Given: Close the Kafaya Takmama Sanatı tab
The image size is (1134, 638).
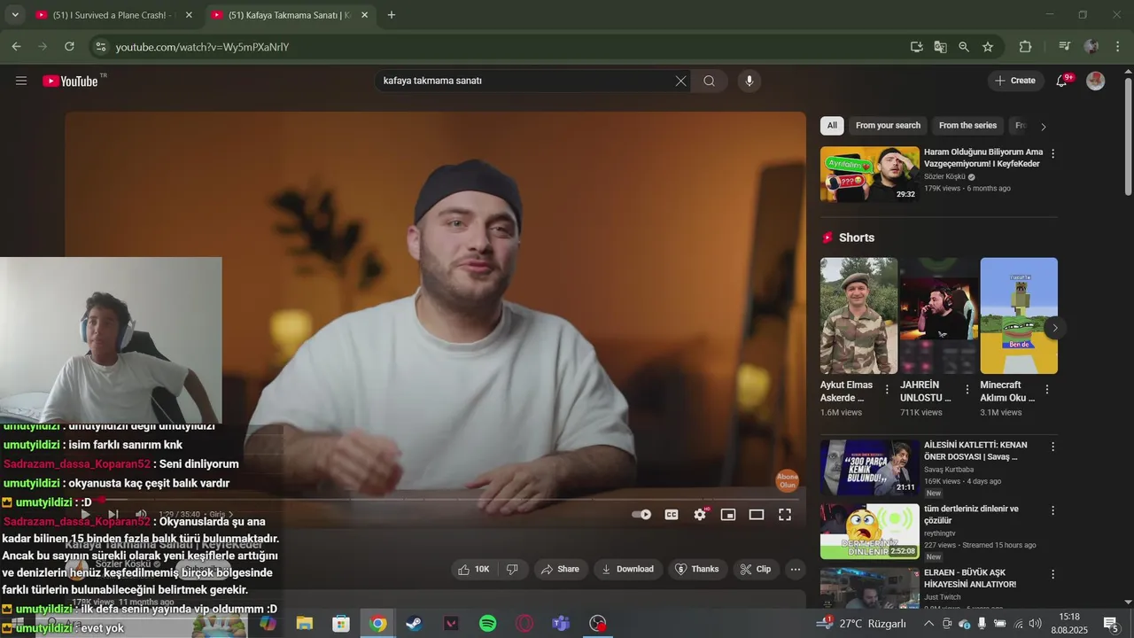Looking at the screenshot, I should tap(364, 15).
